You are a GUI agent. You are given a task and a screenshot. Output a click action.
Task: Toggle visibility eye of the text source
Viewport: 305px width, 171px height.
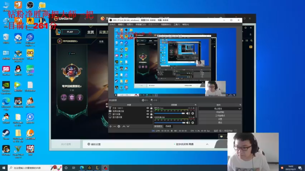coord(148,108)
